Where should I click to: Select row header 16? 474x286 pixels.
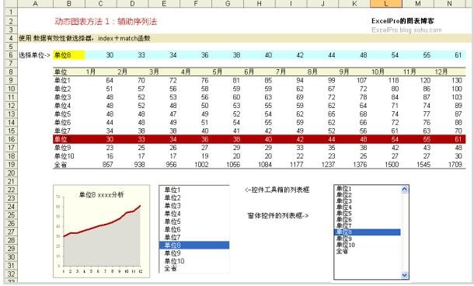11,139
